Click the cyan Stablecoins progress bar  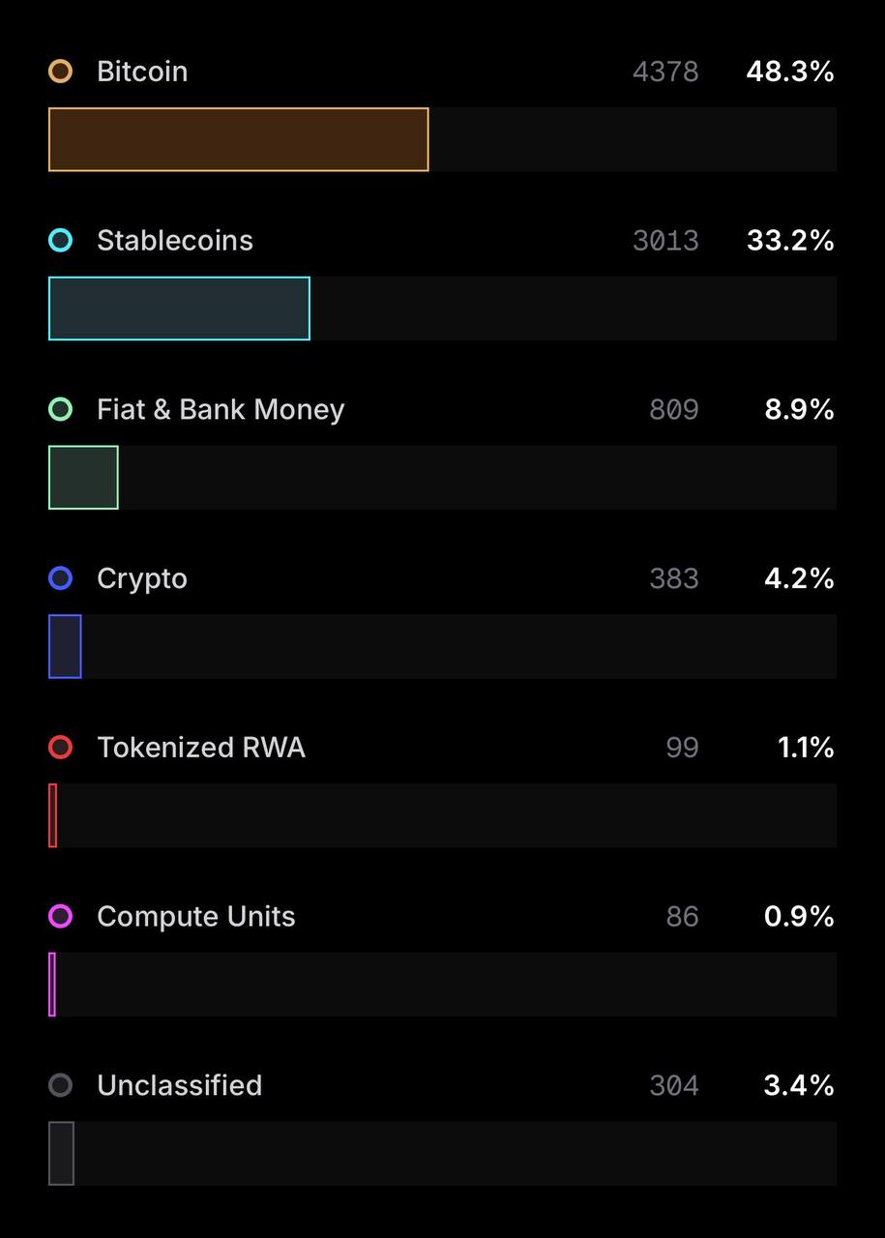click(179, 309)
